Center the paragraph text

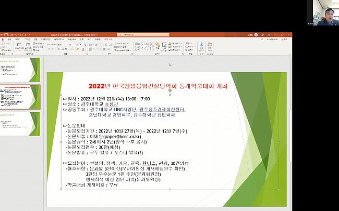94,49
